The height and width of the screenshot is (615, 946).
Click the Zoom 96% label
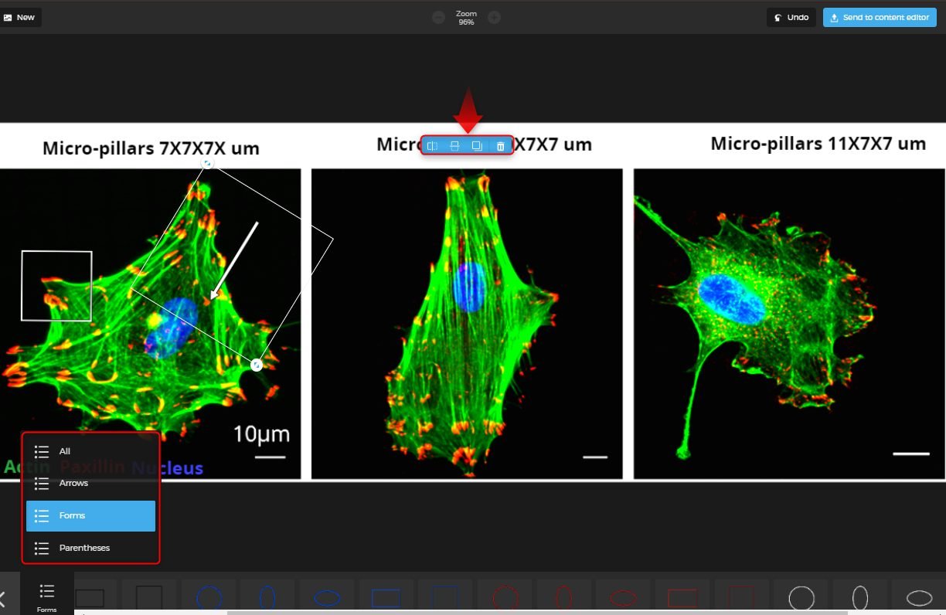pyautogui.click(x=466, y=18)
